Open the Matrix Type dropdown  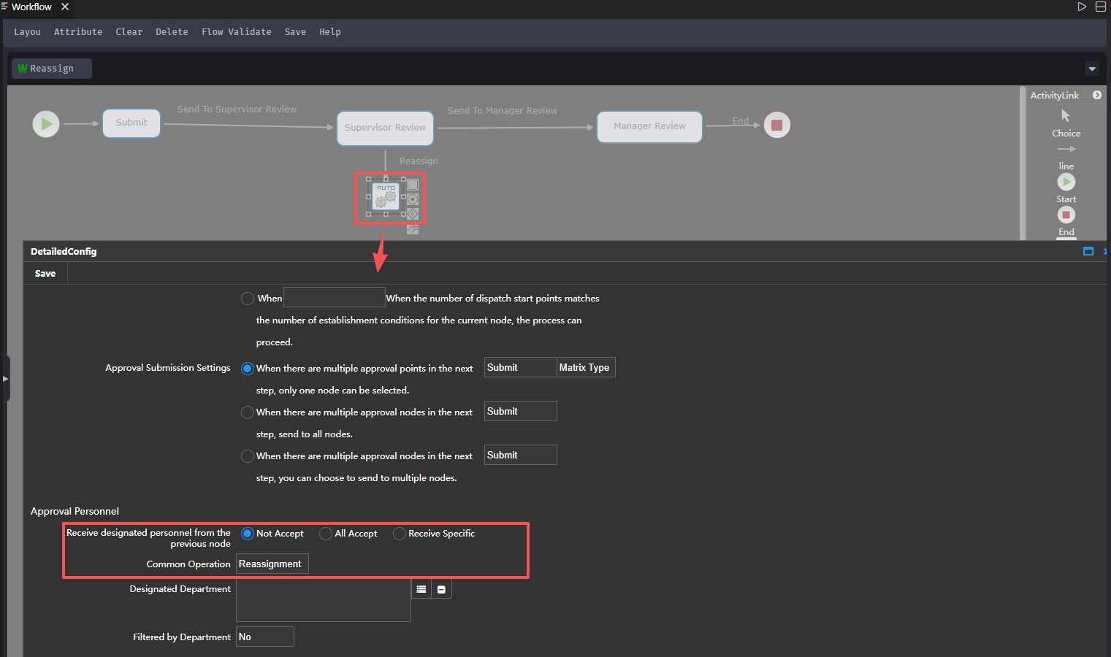pyautogui.click(x=585, y=367)
